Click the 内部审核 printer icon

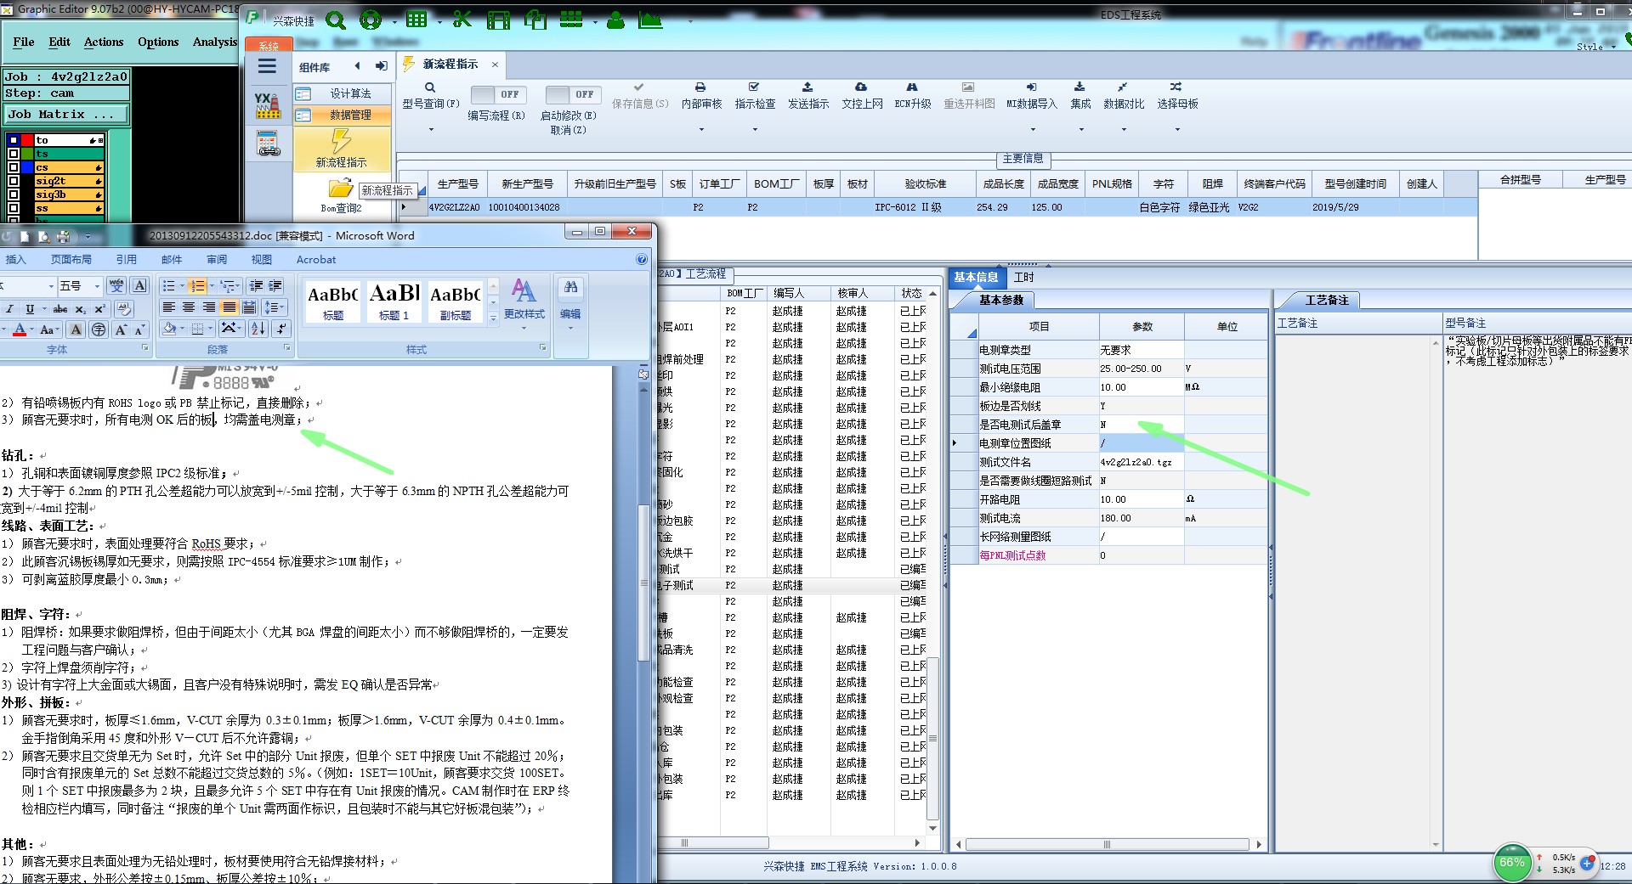click(x=700, y=87)
